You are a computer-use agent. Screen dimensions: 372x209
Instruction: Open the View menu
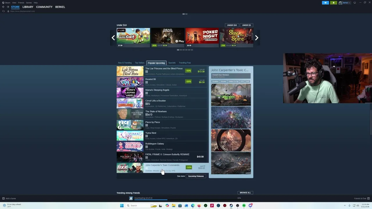[14, 3]
